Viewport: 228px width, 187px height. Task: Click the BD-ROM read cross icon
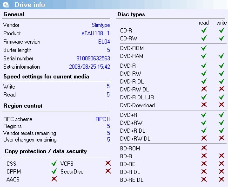tap(204, 148)
